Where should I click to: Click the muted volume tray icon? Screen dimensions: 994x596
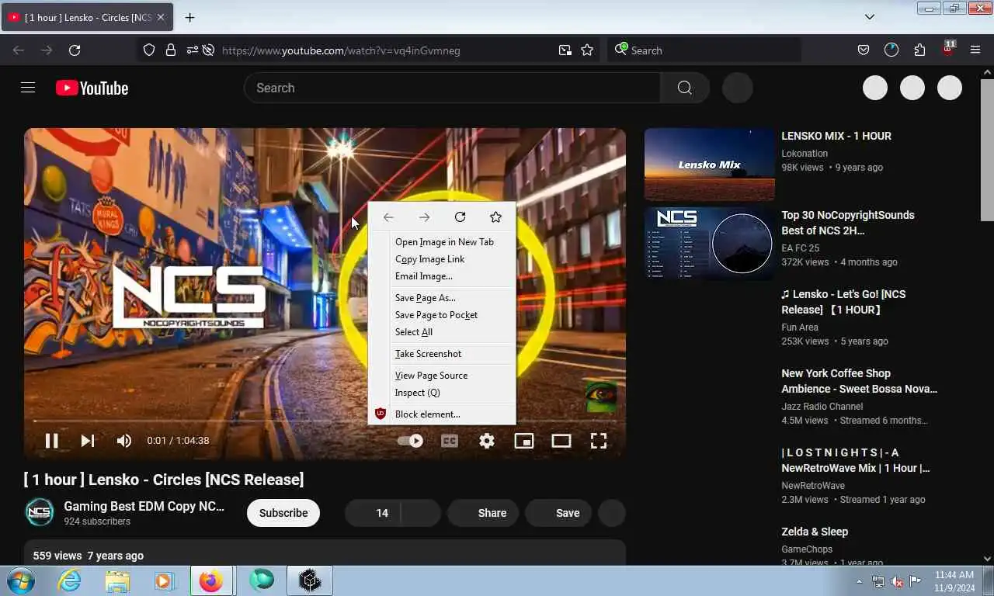pyautogui.click(x=897, y=581)
